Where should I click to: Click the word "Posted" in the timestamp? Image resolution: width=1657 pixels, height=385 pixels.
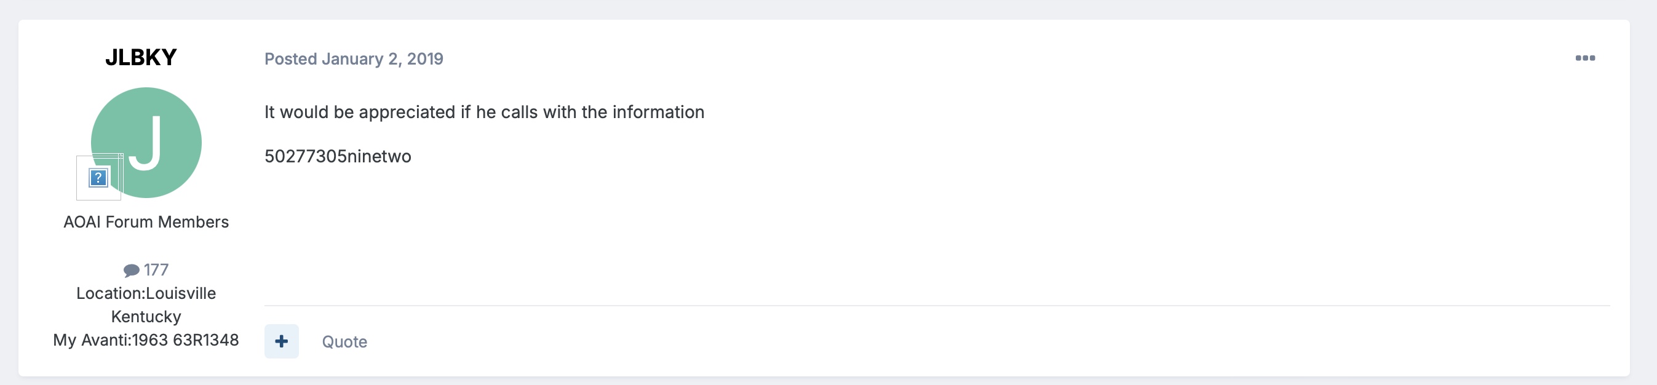[291, 59]
